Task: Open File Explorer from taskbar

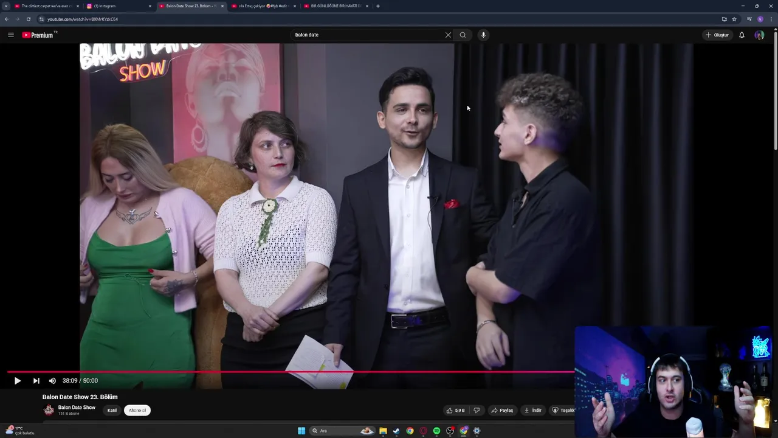Action: (383, 431)
